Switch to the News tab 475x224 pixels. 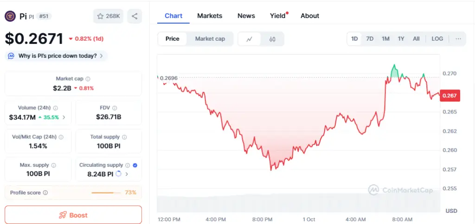[246, 16]
